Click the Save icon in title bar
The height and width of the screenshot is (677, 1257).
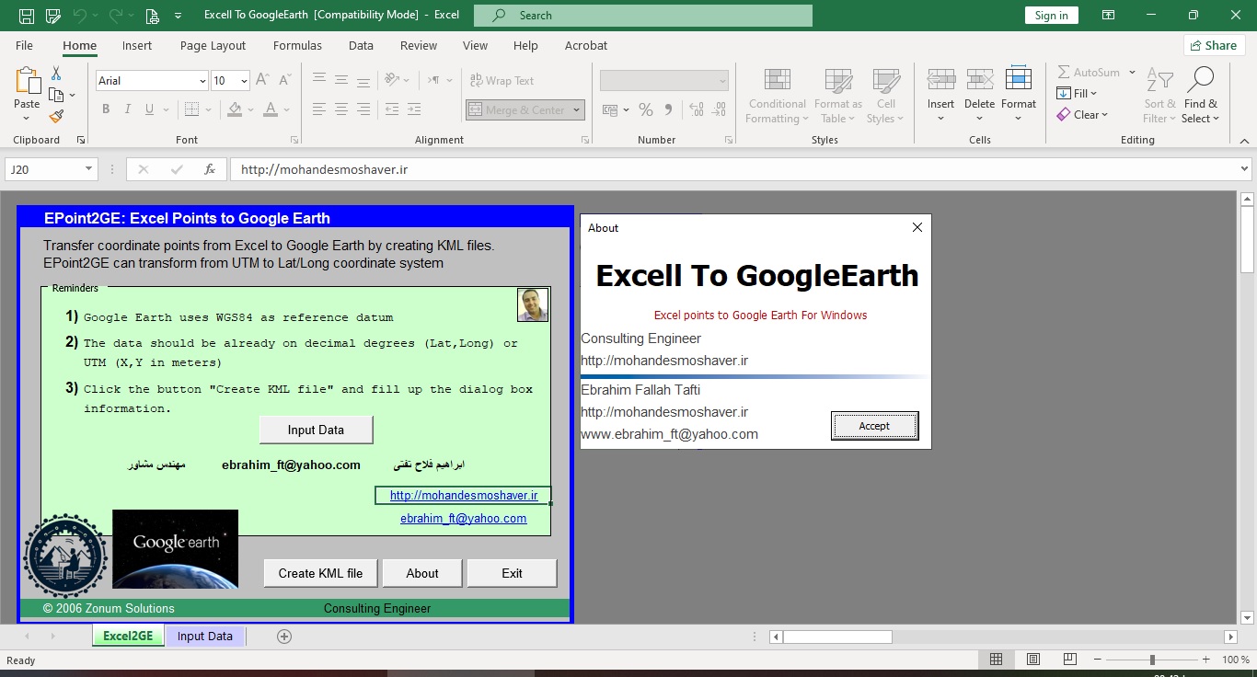coord(27,16)
